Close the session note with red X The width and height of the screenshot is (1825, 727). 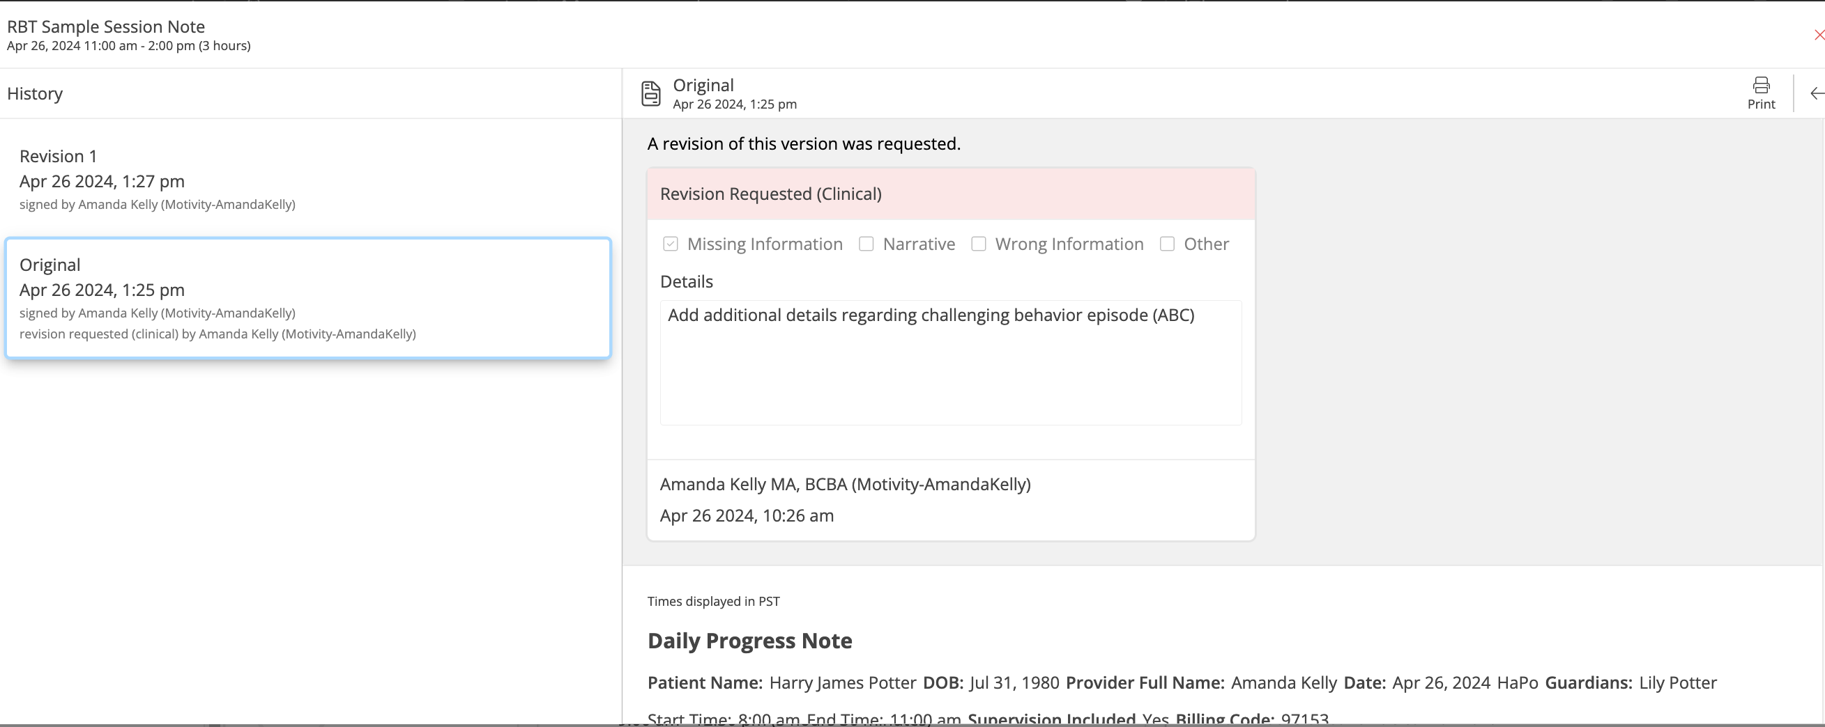coord(1818,35)
